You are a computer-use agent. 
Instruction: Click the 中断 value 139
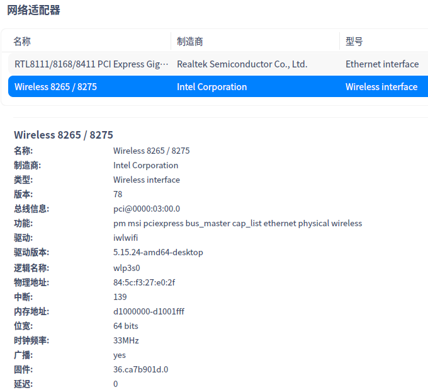(x=120, y=297)
